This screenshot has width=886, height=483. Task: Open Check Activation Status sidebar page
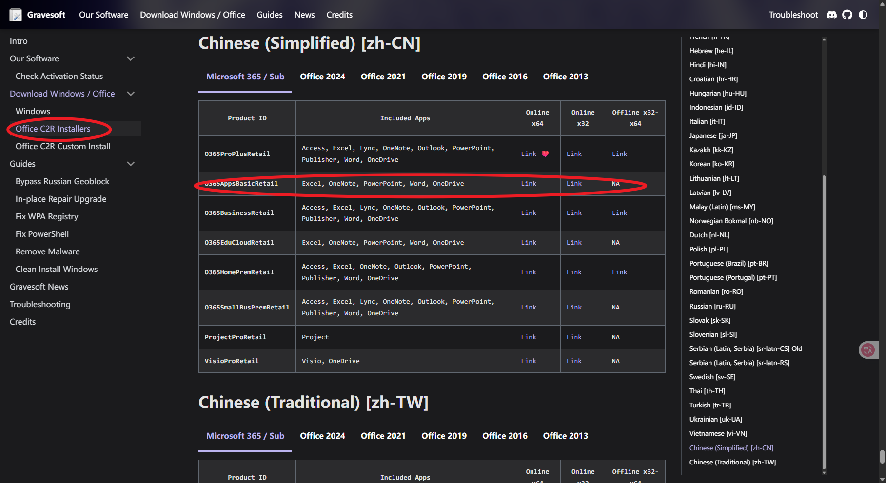click(59, 76)
